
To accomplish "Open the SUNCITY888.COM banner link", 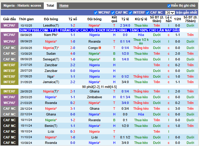I will pos(99,31).
